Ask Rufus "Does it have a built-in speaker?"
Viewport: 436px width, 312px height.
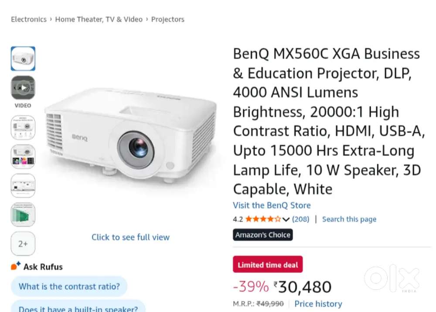pyautogui.click(x=78, y=307)
